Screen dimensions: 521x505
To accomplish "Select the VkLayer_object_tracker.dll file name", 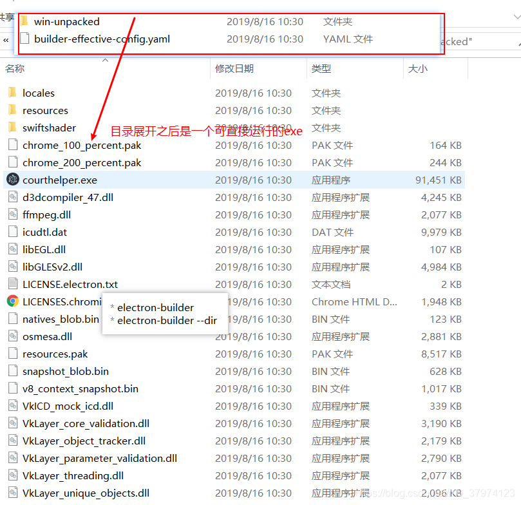I will click(x=84, y=441).
